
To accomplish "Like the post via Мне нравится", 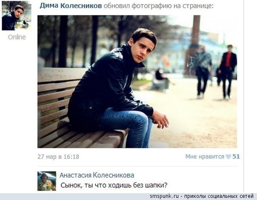I will pos(205,157).
